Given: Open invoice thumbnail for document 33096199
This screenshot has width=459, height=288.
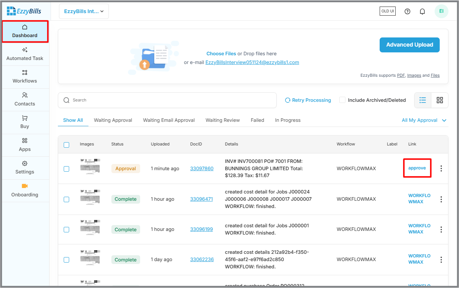Looking at the screenshot, I should 90,227.
